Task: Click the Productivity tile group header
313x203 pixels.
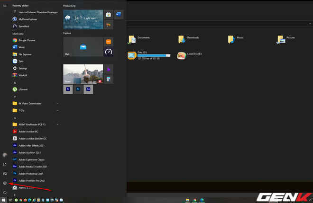Action: pos(69,6)
